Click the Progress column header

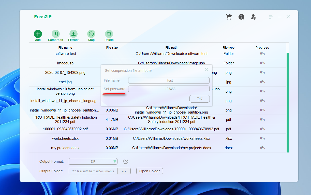[x=262, y=48]
